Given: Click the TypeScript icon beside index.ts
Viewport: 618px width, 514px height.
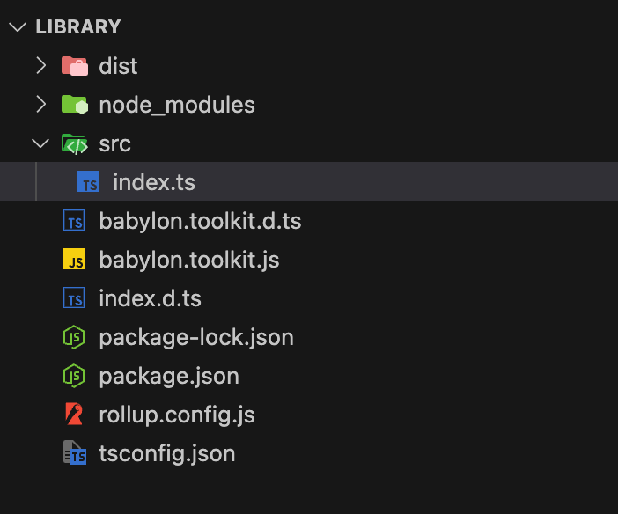Looking at the screenshot, I should coord(88,181).
